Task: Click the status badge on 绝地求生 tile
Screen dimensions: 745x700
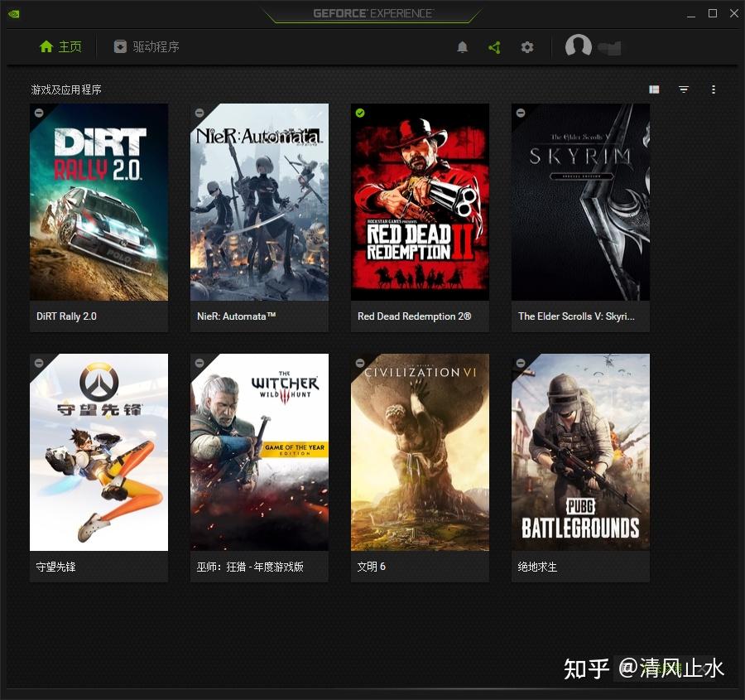Action: (521, 363)
